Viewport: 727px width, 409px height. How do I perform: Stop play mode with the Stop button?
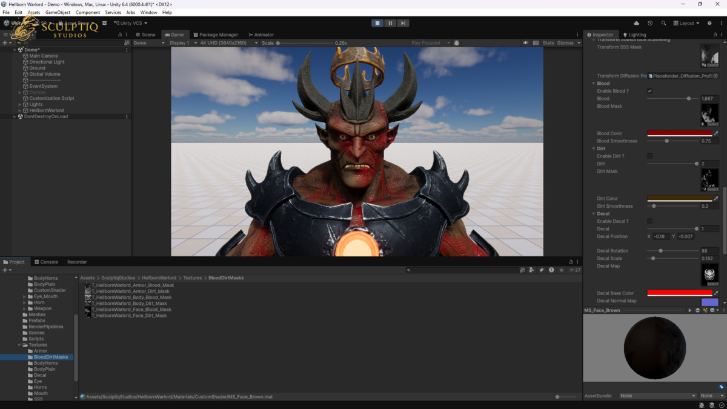pyautogui.click(x=377, y=23)
